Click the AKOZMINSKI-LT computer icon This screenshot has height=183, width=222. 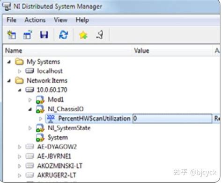pyautogui.click(x=30, y=166)
